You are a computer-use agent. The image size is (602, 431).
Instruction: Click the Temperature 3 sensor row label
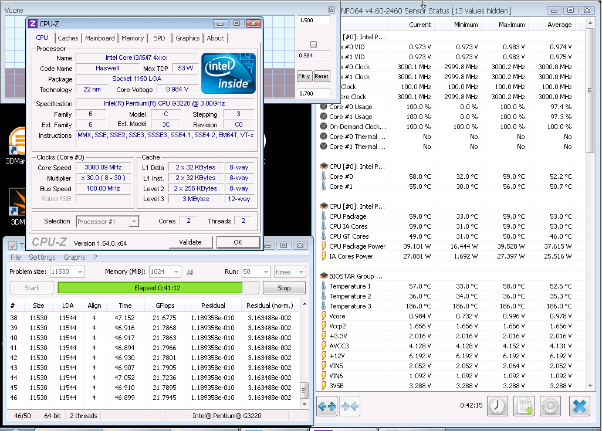point(350,306)
